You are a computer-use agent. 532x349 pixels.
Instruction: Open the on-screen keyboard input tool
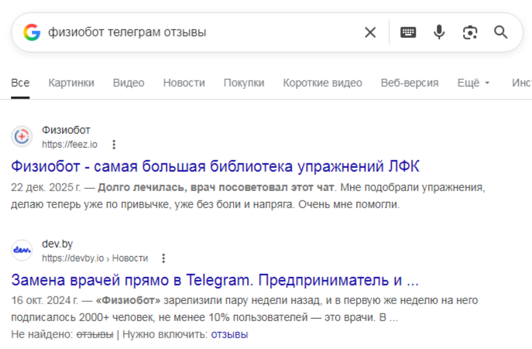[x=408, y=33]
